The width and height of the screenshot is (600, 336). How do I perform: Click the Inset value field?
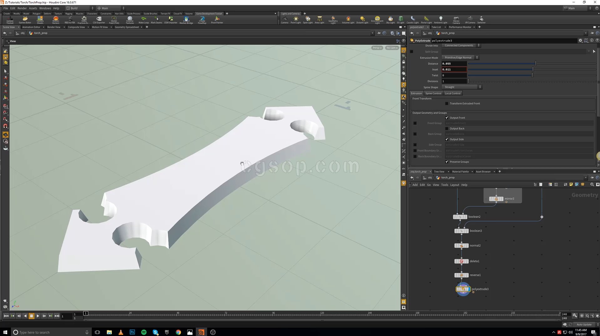click(454, 70)
